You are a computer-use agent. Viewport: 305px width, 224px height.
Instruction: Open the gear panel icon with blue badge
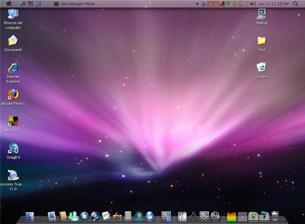point(166,216)
